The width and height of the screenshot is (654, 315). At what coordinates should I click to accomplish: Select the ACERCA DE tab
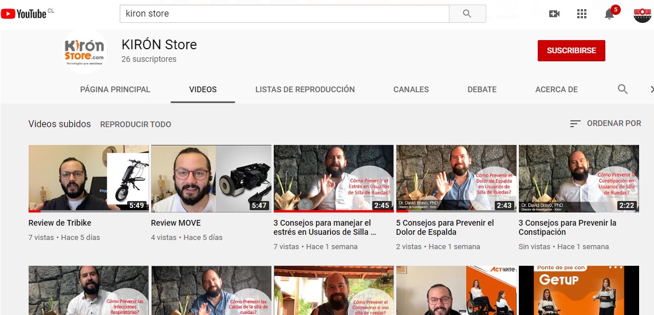556,89
